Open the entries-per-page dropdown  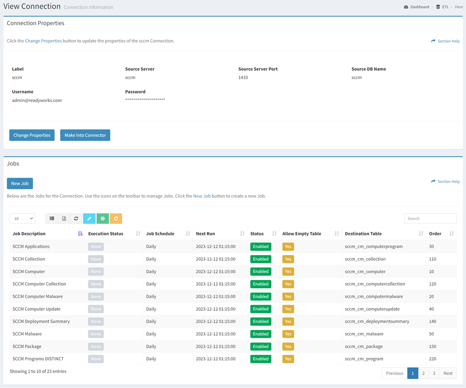point(22,218)
